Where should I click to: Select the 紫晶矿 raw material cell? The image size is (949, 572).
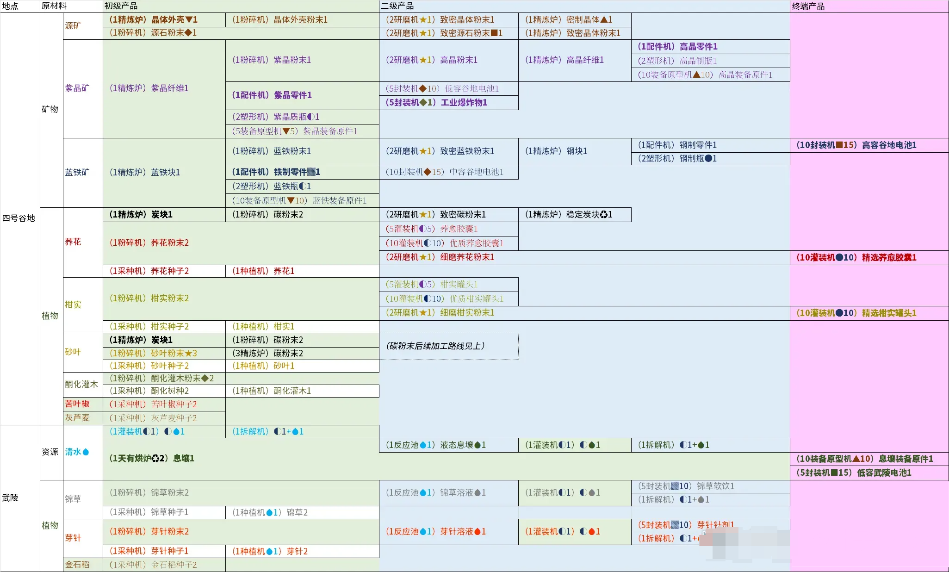[83, 88]
